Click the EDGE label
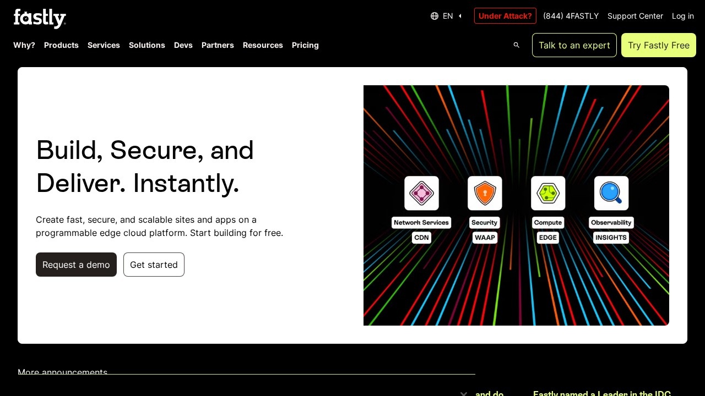Screen dimensions: 705x396 tap(548, 238)
